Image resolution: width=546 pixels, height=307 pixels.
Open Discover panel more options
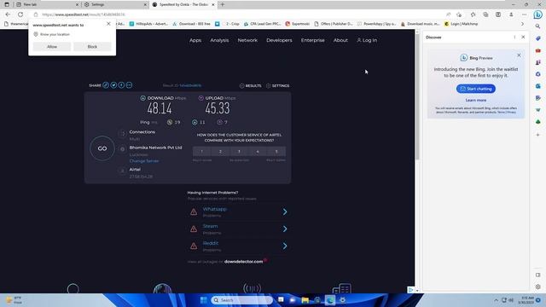tap(514, 37)
